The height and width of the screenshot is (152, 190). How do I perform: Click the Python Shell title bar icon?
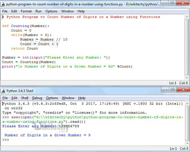[3, 91]
